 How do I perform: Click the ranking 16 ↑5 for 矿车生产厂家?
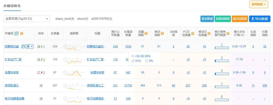pyautogui.click(x=41, y=60)
